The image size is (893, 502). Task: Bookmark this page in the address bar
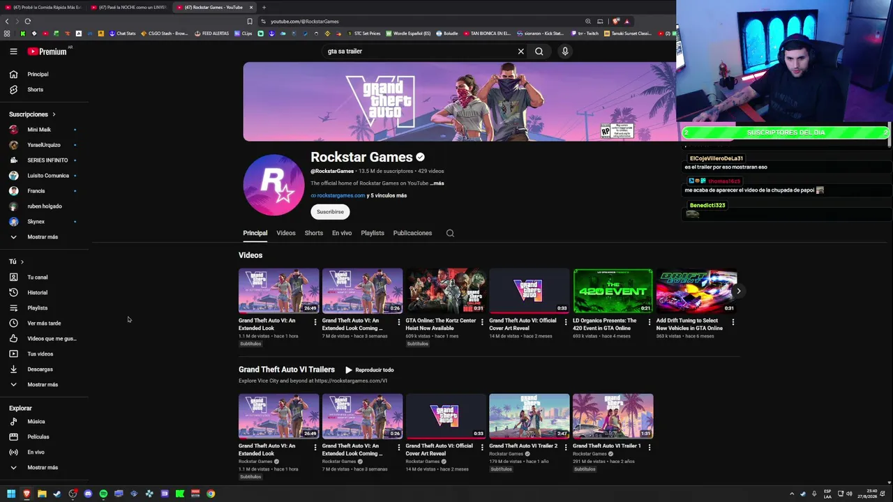[x=250, y=21]
